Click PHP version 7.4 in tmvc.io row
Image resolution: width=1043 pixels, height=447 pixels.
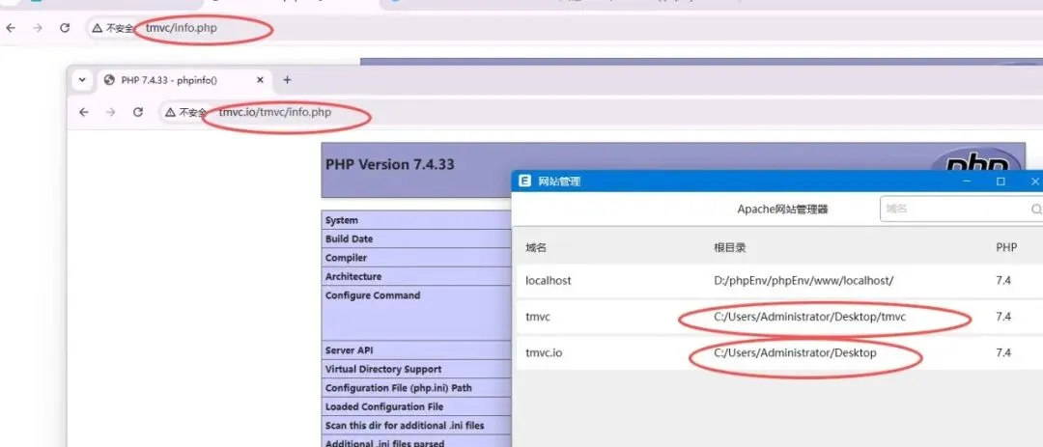click(1003, 352)
